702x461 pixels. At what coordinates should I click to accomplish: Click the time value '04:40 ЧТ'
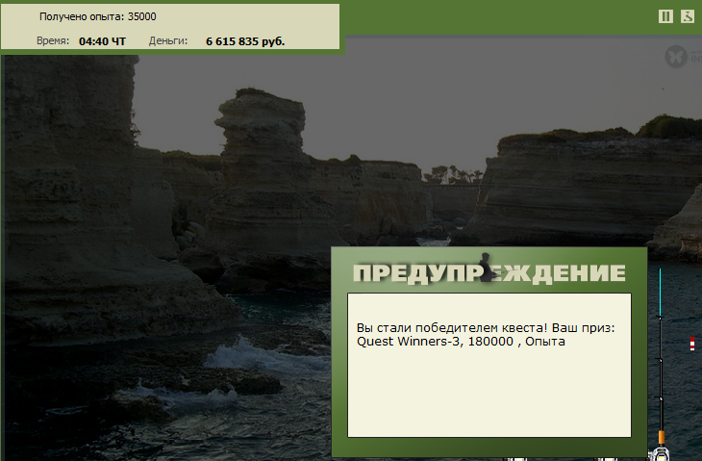click(x=103, y=41)
